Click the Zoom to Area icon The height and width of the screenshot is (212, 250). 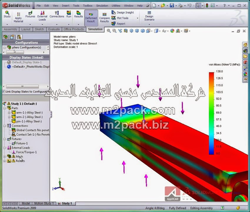[x=114, y=31]
